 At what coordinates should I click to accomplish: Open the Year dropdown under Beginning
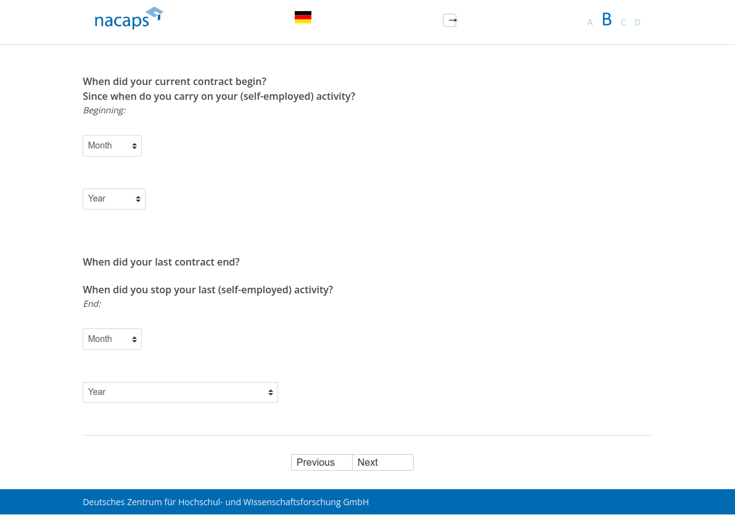(114, 199)
